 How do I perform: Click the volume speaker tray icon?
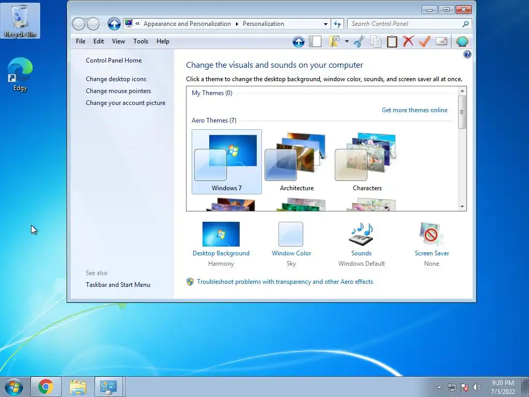pyautogui.click(x=477, y=387)
